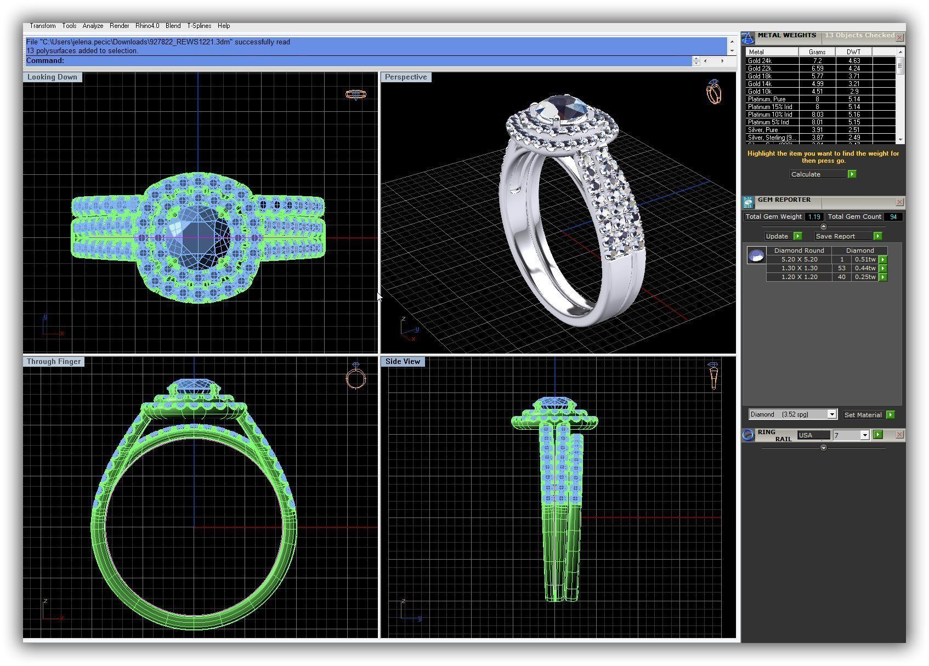The height and width of the screenshot is (666, 929).
Task: Open the Tools menu
Action: coord(69,26)
